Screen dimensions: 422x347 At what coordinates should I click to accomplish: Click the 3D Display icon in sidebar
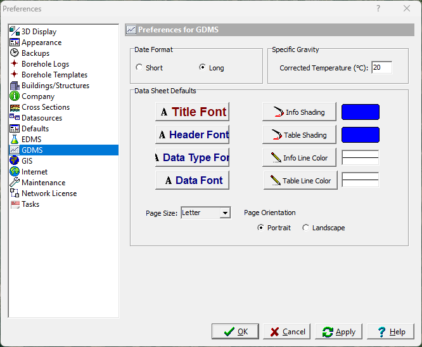[x=15, y=32]
